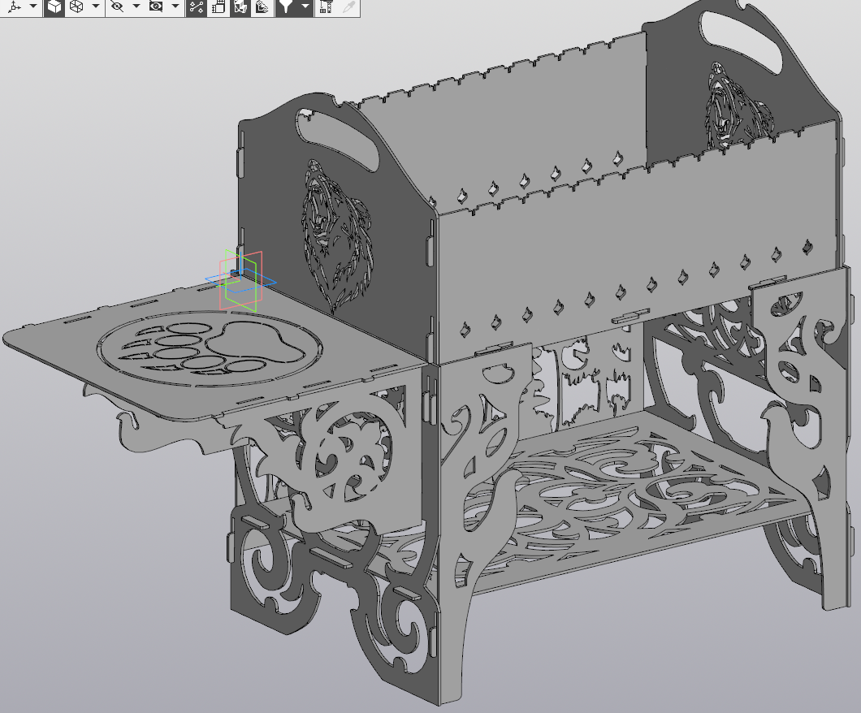Viewport: 861px width, 713px height.
Task: Open the display mode dropdown next to wireframe cube
Action: pos(96,6)
